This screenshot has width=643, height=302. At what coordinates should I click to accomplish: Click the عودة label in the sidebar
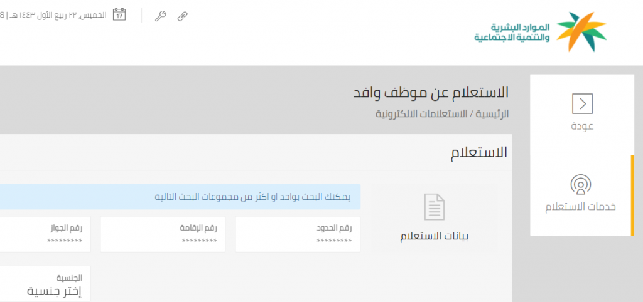pos(581,126)
